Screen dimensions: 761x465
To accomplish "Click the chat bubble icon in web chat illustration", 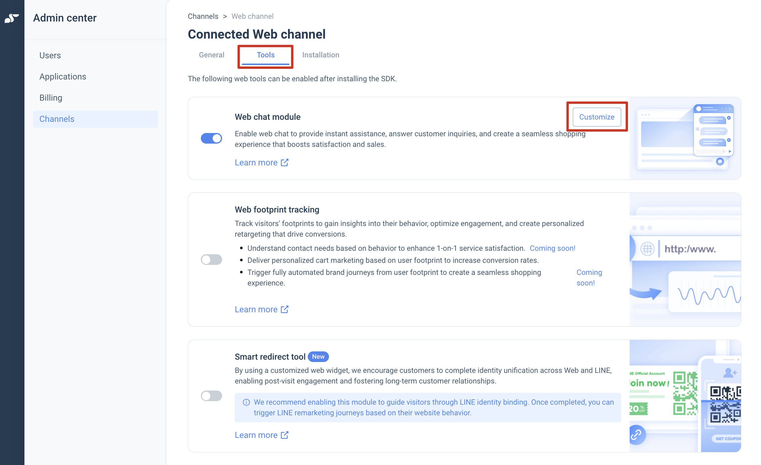I will click(x=720, y=162).
